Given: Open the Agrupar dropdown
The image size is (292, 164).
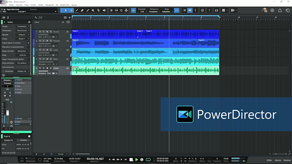Looking at the screenshot, I should pos(23,35).
